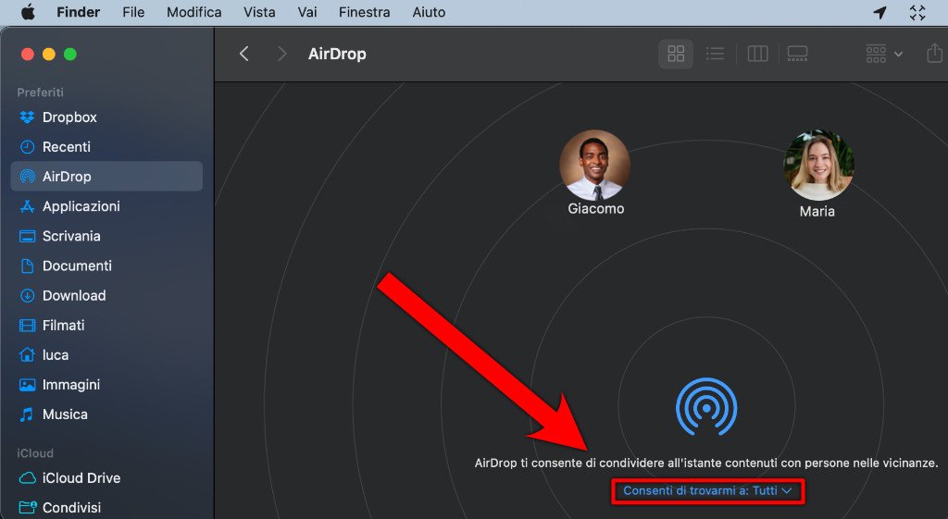Click the Preferiti section header

pos(40,93)
